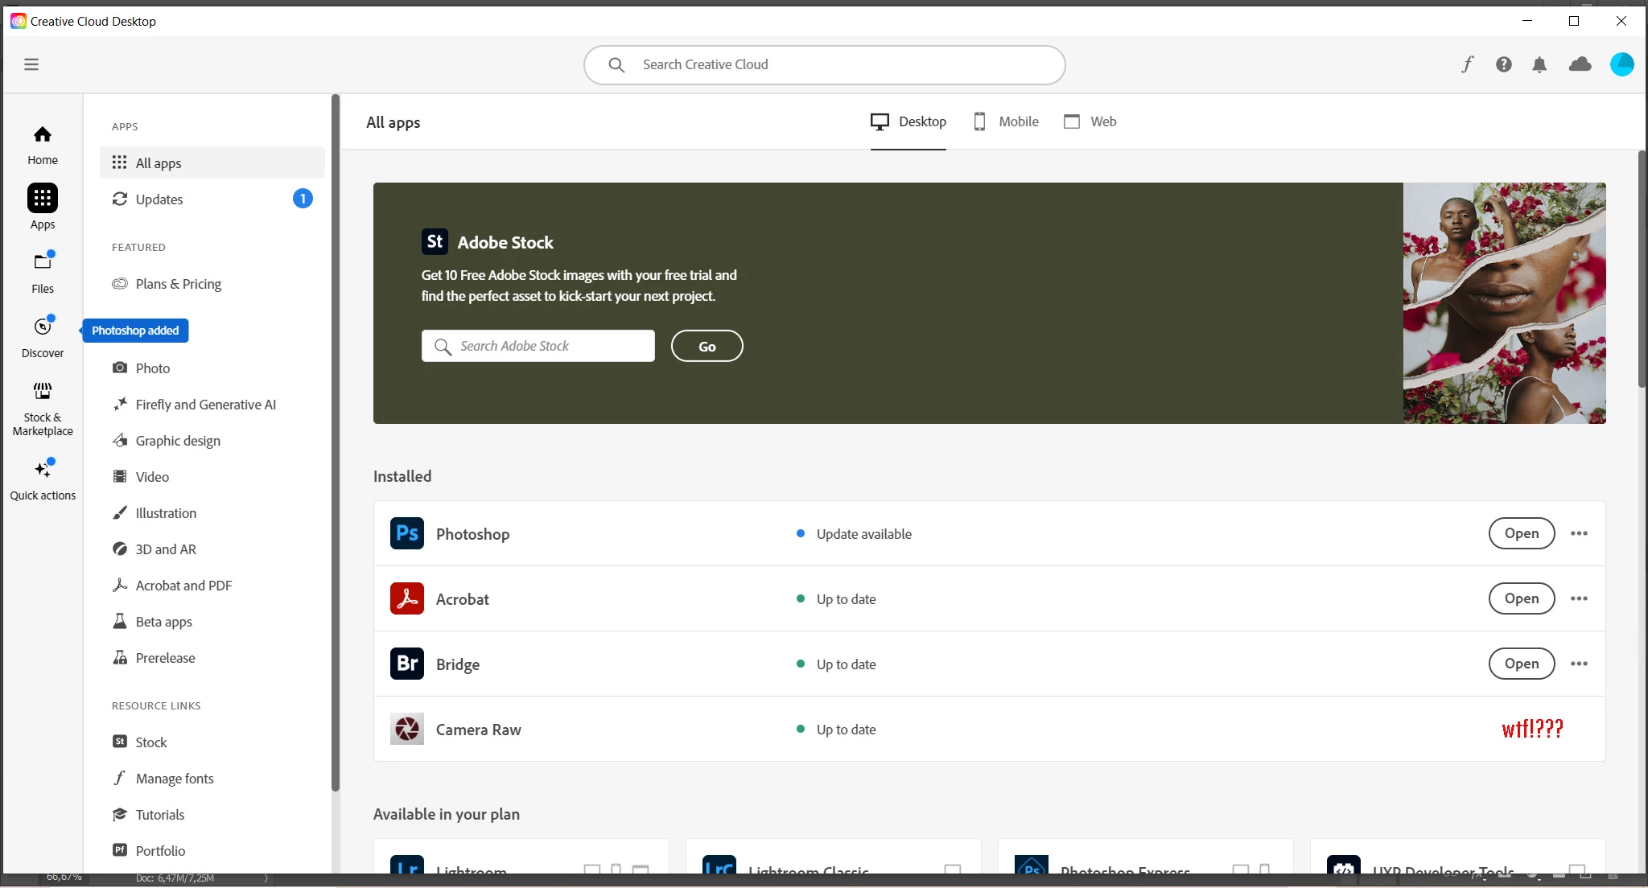
Task: Select Updates in the apps list
Action: (159, 199)
